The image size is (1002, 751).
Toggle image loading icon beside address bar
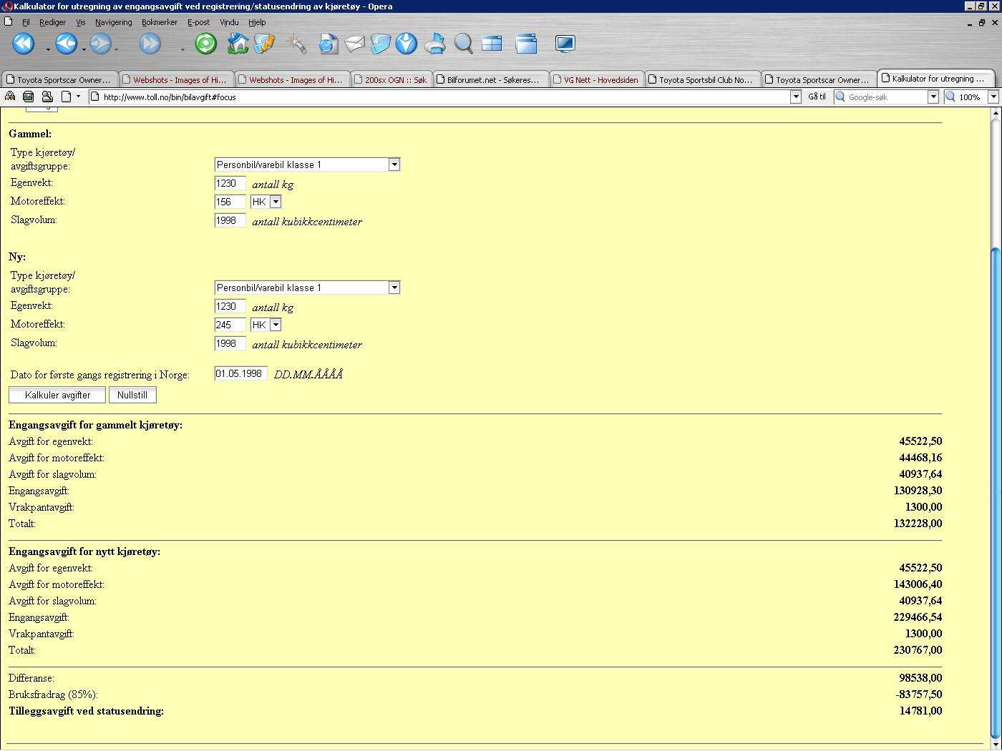point(29,97)
